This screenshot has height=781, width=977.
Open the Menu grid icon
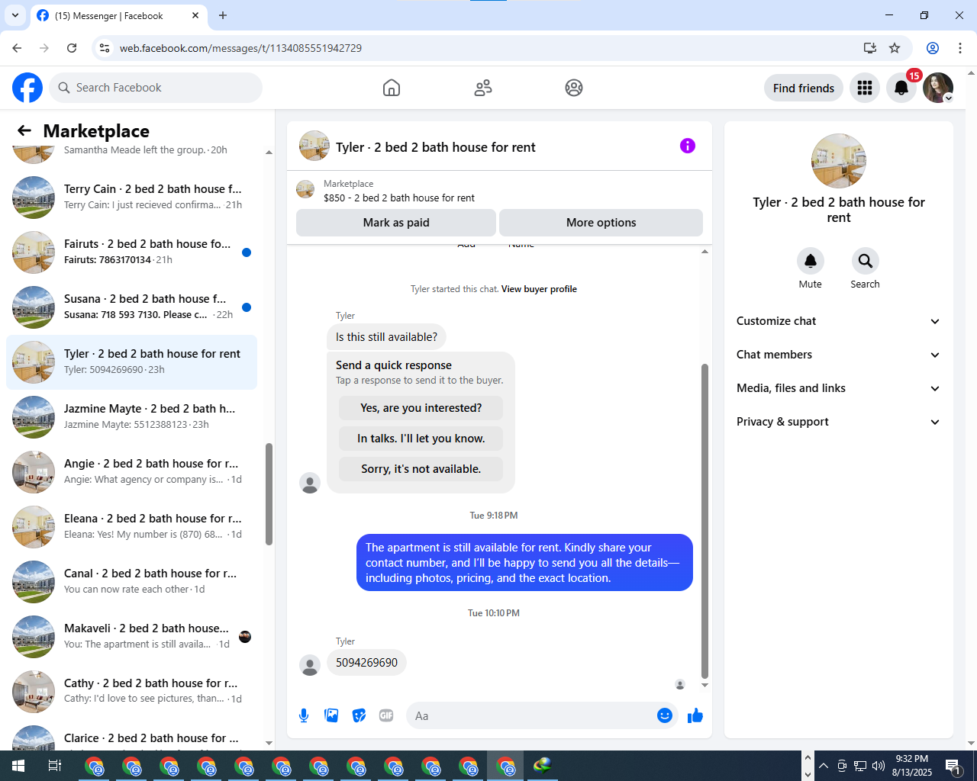(x=865, y=88)
